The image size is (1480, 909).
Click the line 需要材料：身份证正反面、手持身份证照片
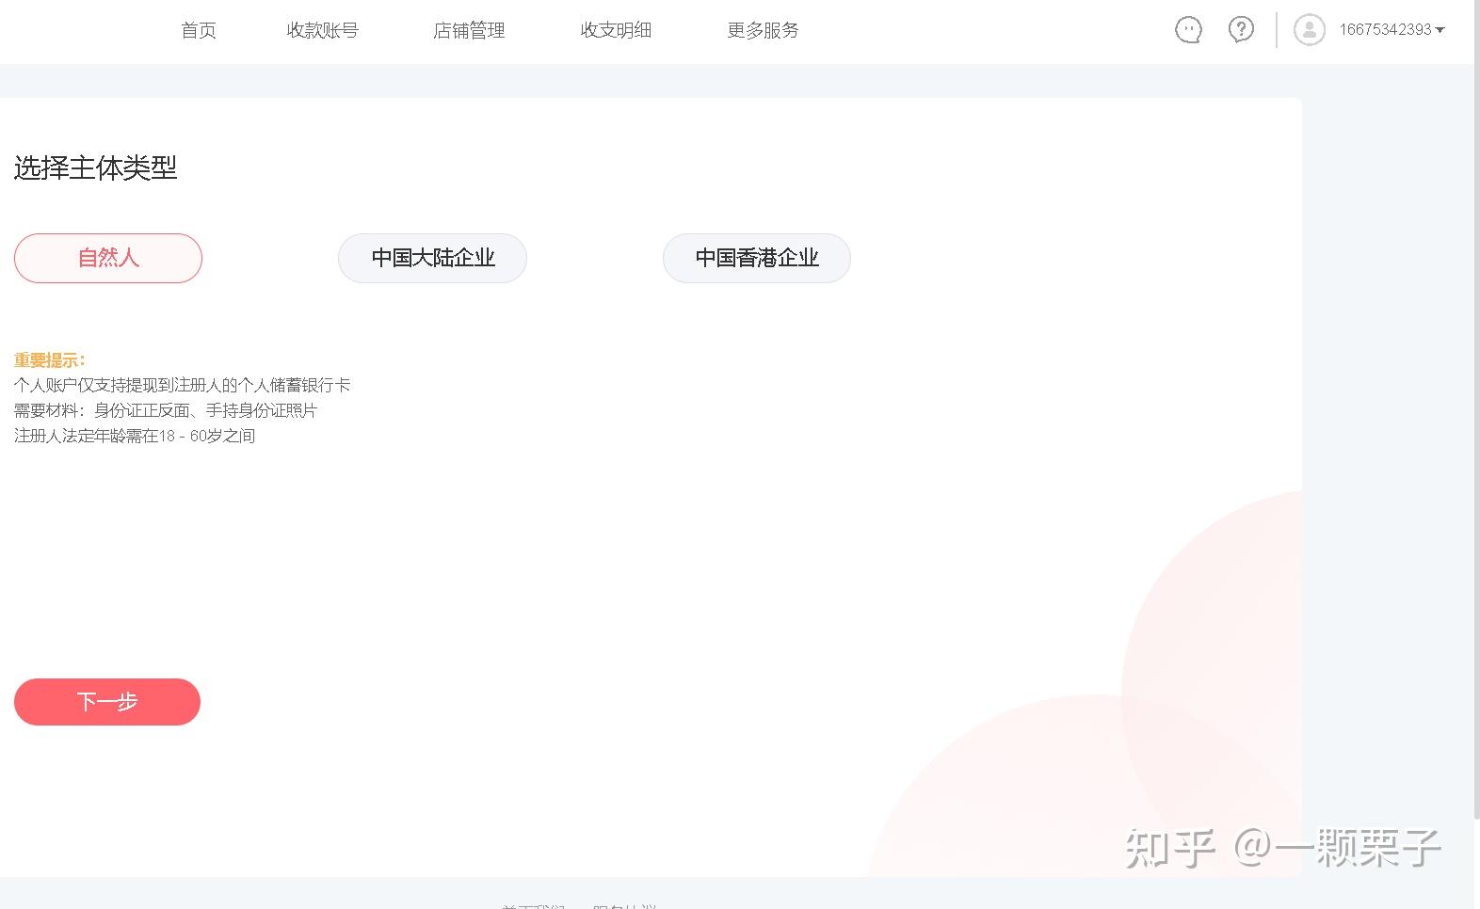point(166,410)
